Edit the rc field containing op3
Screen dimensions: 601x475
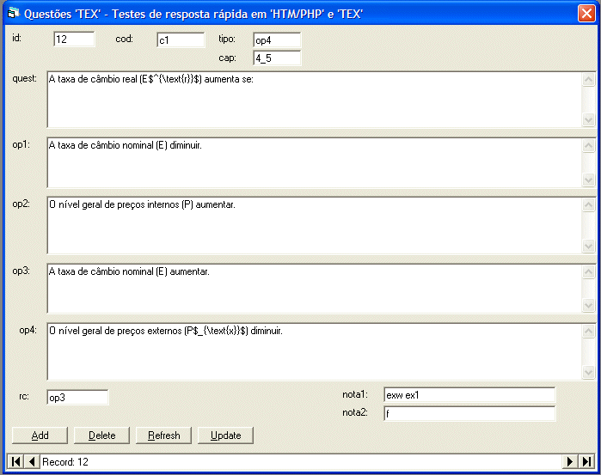(x=77, y=397)
